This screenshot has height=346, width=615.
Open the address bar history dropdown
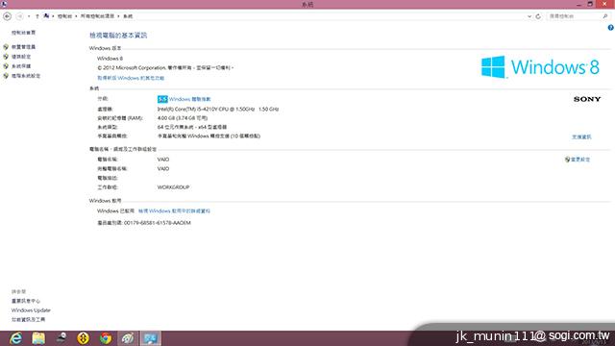pos(529,16)
